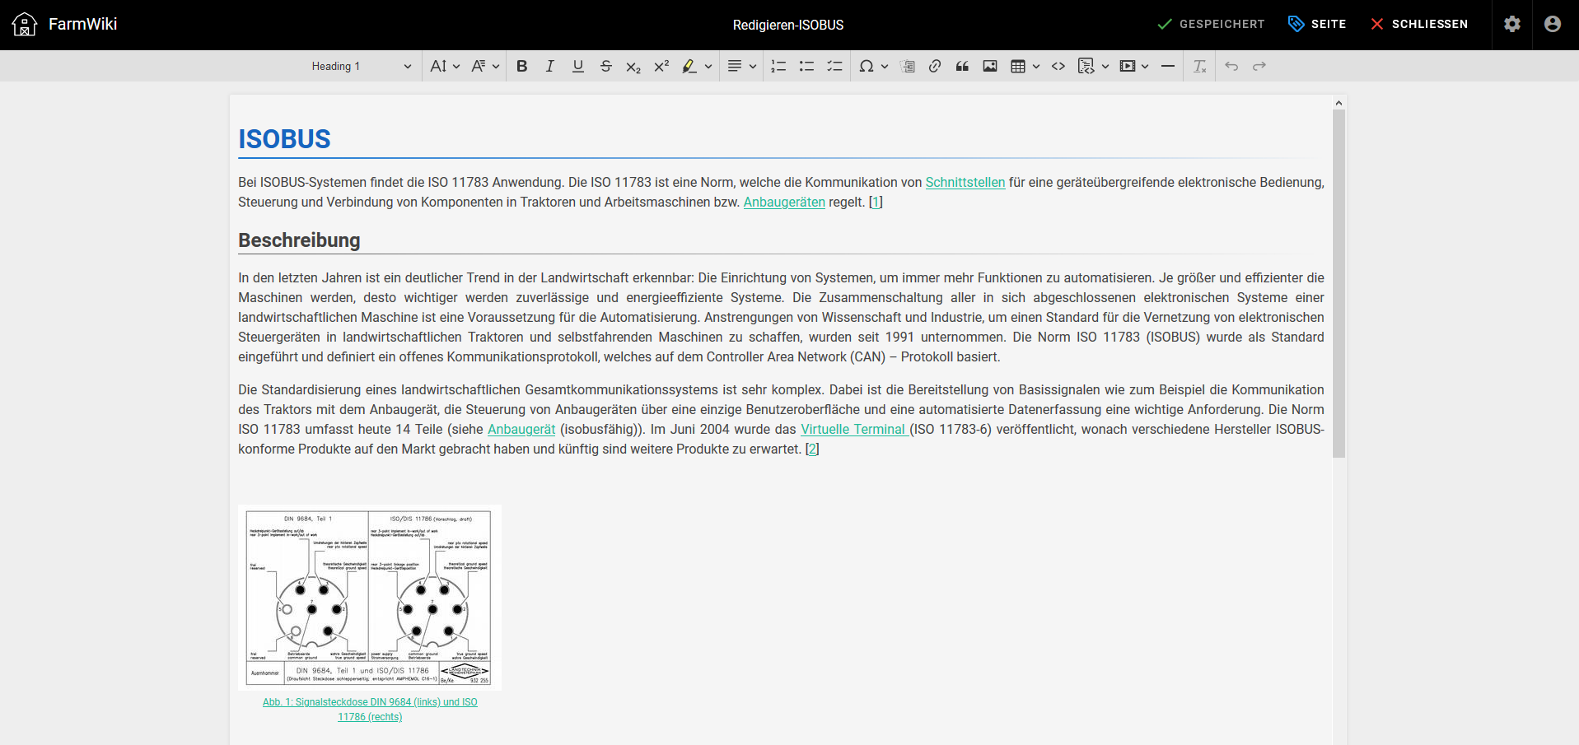The width and height of the screenshot is (1579, 745).
Task: Open the highlight color picker arrow
Action: (x=708, y=67)
